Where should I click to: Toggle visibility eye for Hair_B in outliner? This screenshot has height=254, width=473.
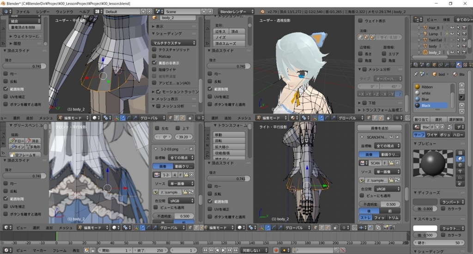point(452,27)
